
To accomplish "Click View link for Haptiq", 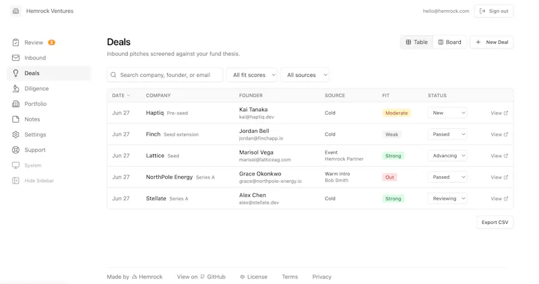I will click(x=499, y=113).
